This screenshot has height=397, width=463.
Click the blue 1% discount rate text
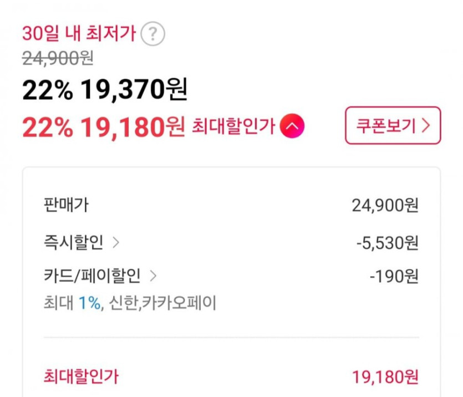click(x=89, y=303)
